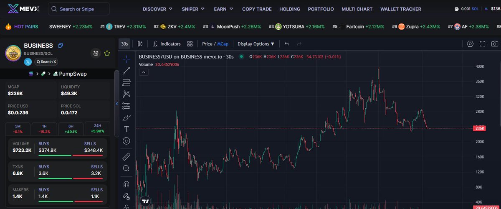501x209 pixels.
Task: Copy the BUSINESS token address
Action: [x=61, y=46]
